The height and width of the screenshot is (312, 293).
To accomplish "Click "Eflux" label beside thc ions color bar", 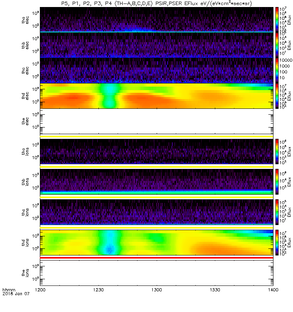I will point(289,212).
